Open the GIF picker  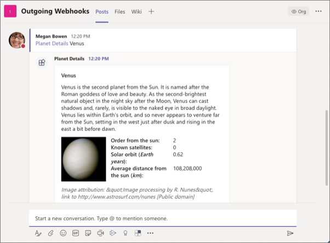[76, 233]
